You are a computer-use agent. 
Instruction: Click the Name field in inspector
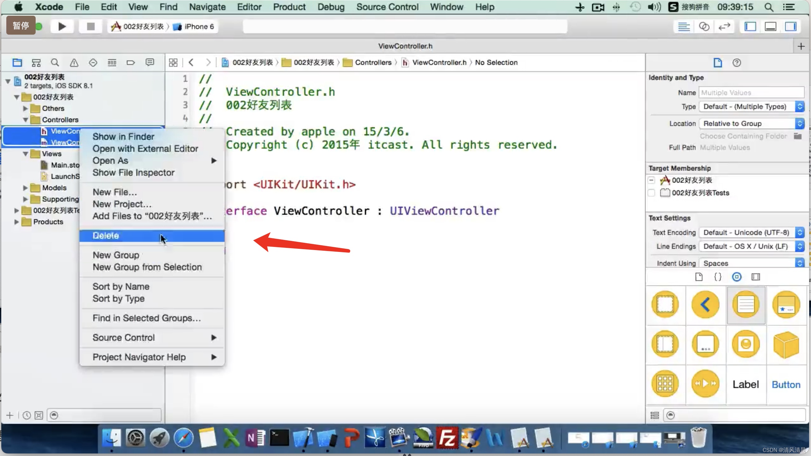coord(751,93)
